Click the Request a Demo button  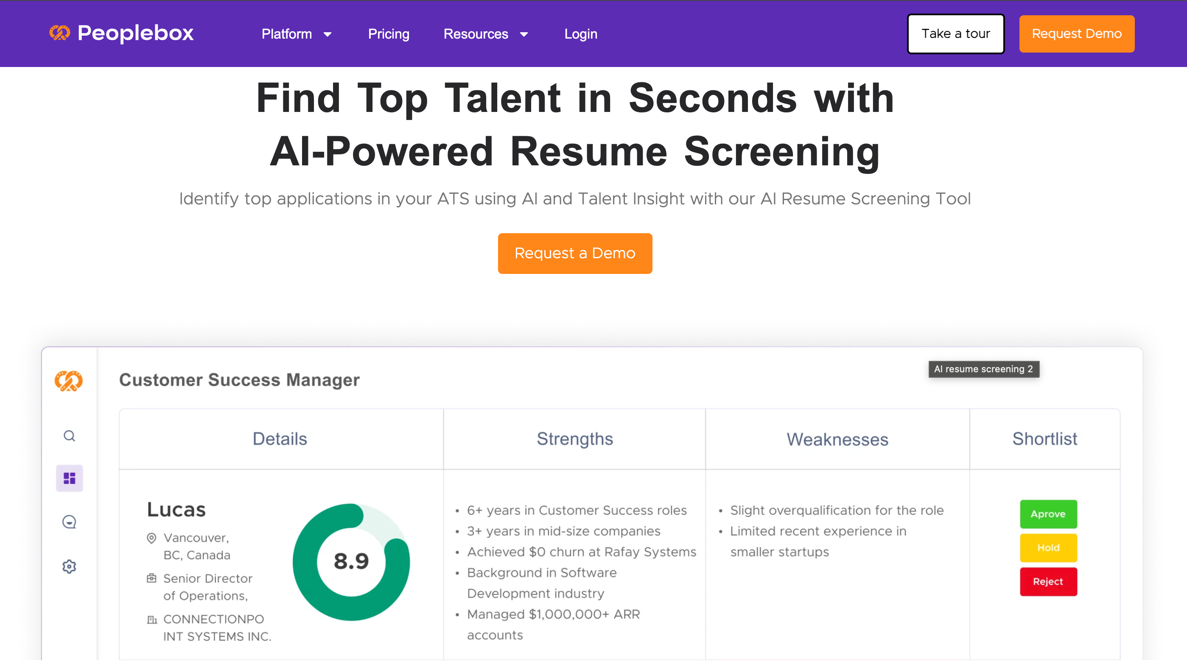click(x=575, y=254)
